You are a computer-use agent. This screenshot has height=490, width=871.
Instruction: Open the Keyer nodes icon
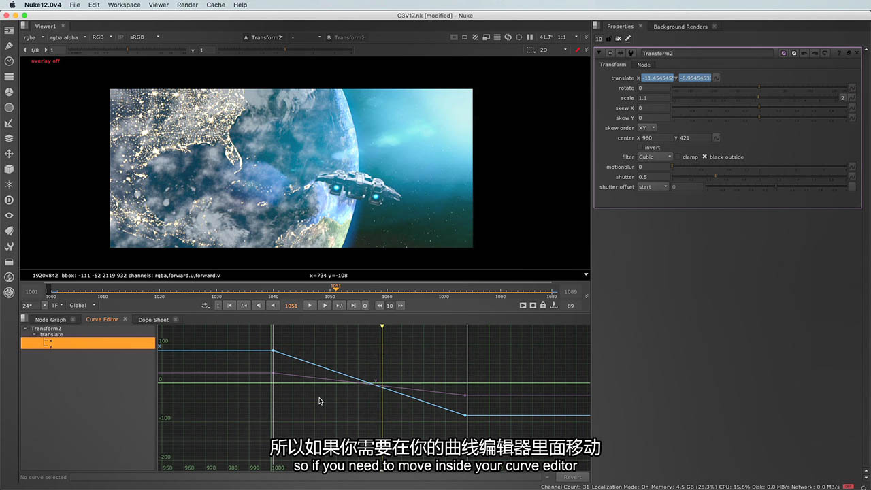point(9,123)
